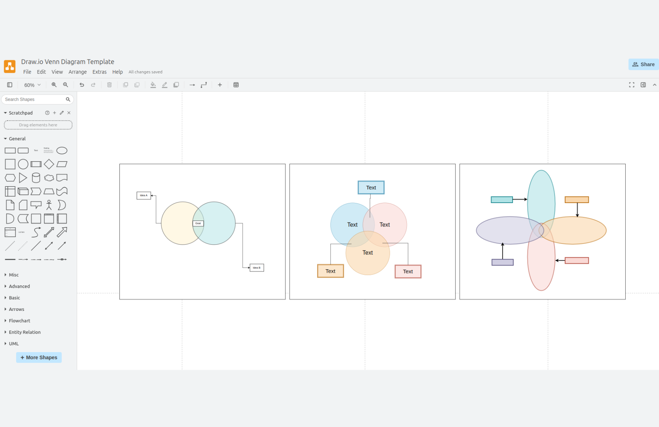Toggle the format panel icon
The image size is (659, 427).
pyautogui.click(x=643, y=85)
